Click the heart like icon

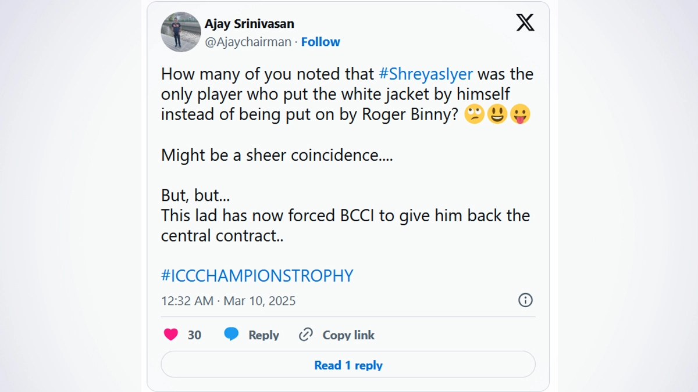click(x=170, y=335)
